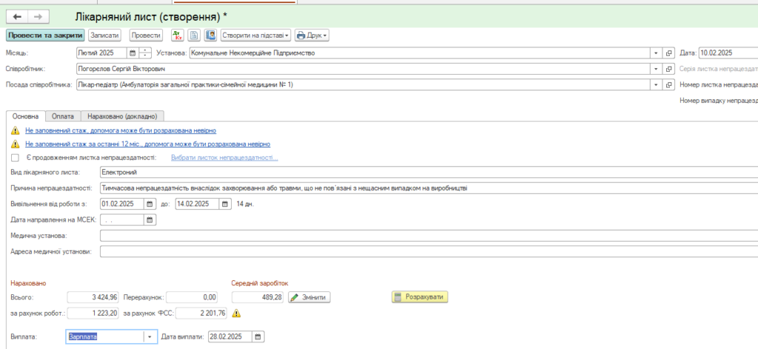The image size is (758, 349).
Task: Expand the Виплата dropdown list
Action: [x=151, y=336]
